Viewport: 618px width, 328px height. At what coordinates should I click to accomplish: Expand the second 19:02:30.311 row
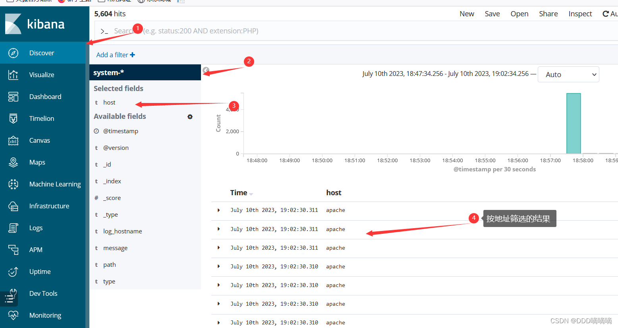[218, 229]
